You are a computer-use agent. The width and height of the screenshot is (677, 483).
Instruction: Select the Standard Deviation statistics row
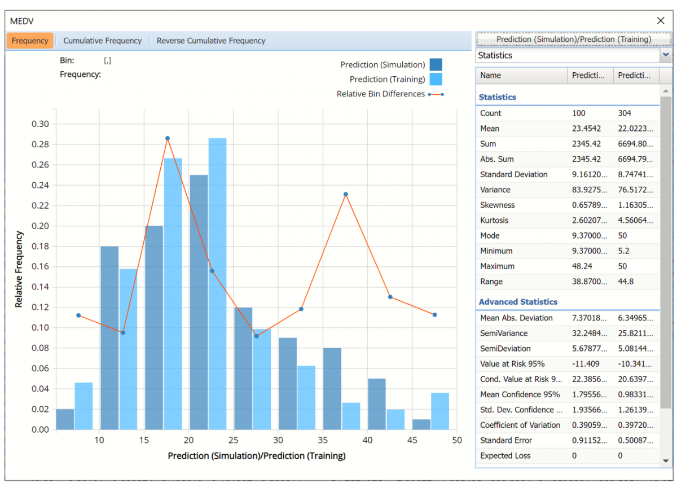click(567, 174)
